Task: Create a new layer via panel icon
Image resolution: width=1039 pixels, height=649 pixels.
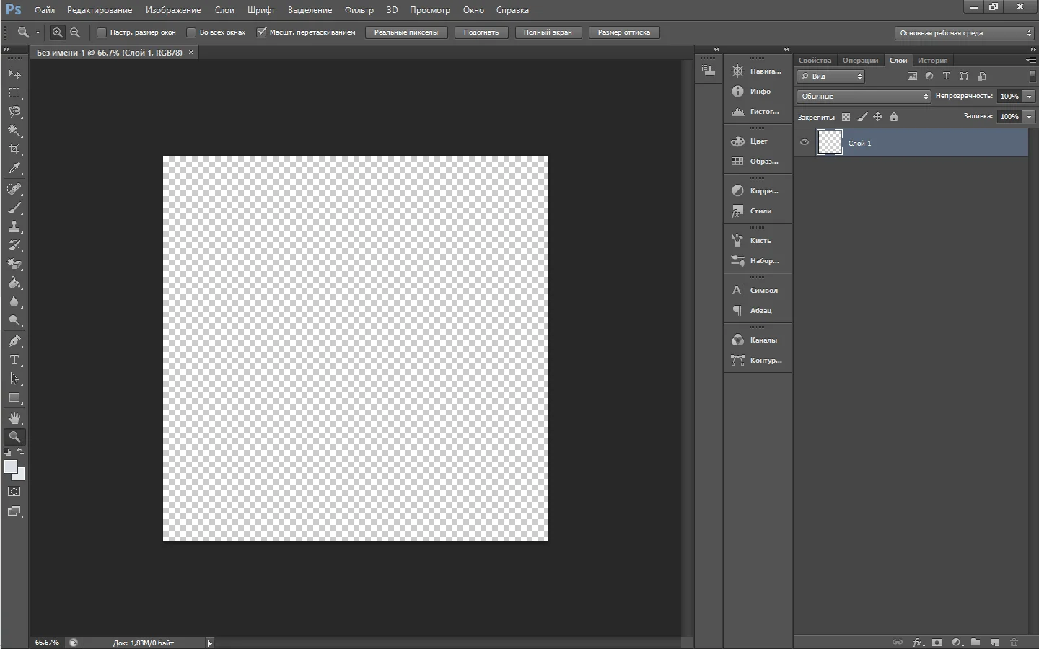Action: [x=994, y=642]
